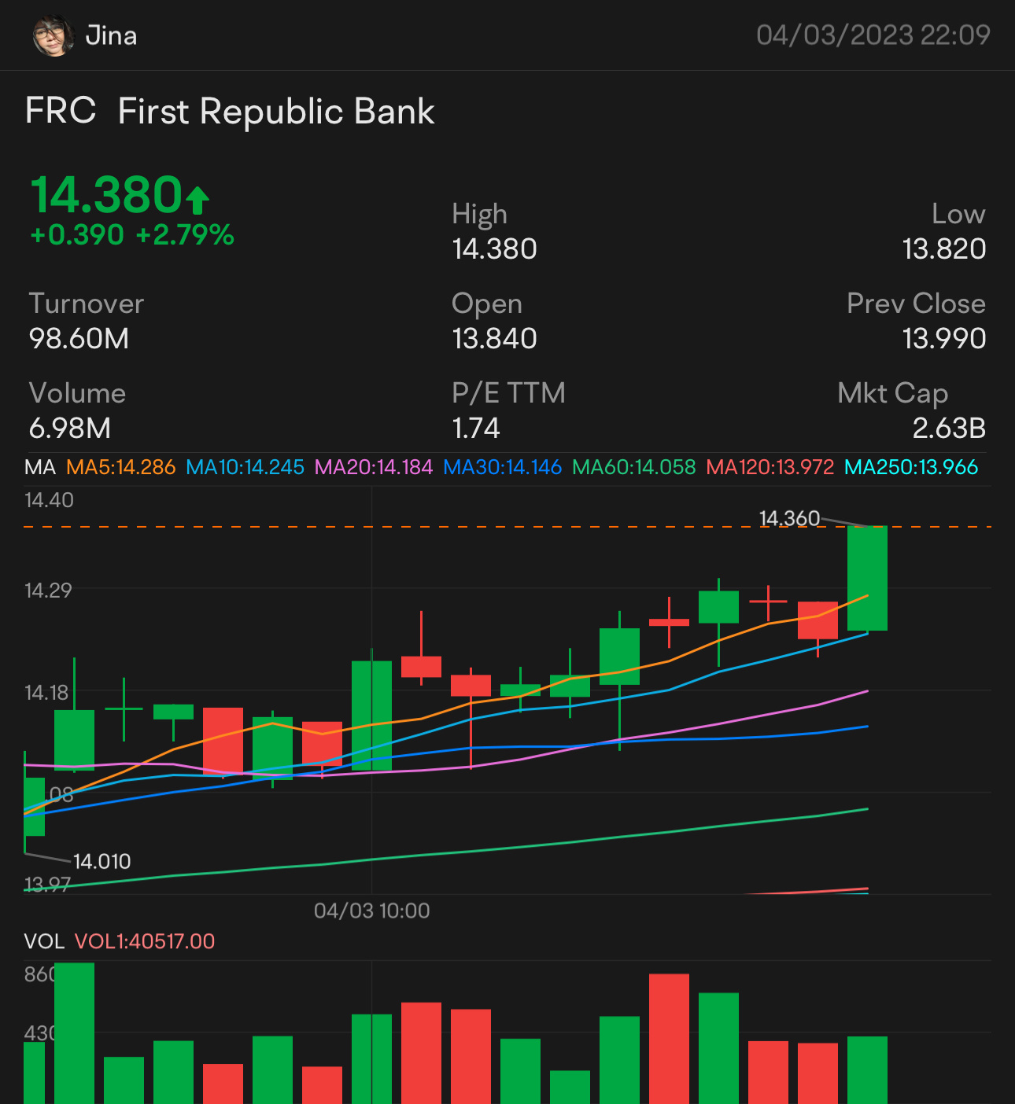1015x1104 pixels.
Task: Tap the Volume value 6.98M
Action: (70, 429)
